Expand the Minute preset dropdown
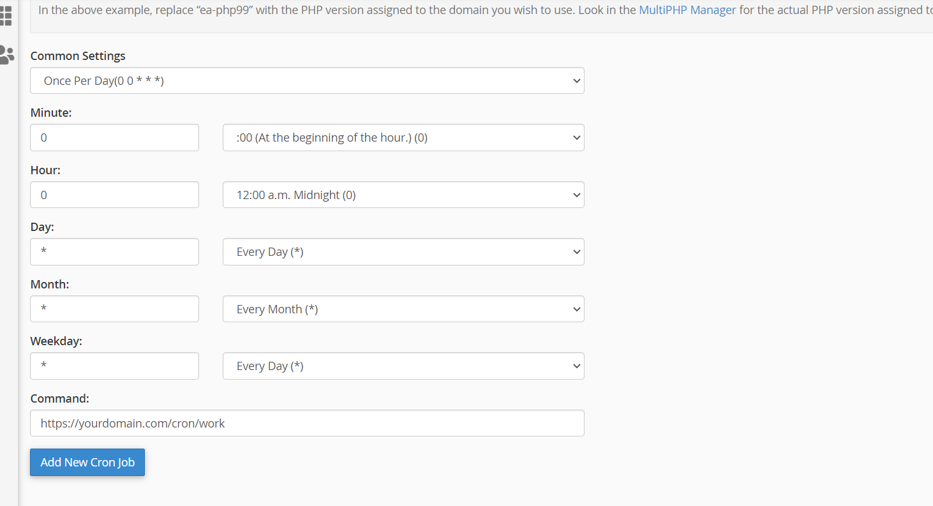 pyautogui.click(x=403, y=138)
